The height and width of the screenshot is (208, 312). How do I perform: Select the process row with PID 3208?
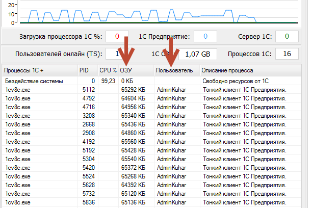coord(153,116)
